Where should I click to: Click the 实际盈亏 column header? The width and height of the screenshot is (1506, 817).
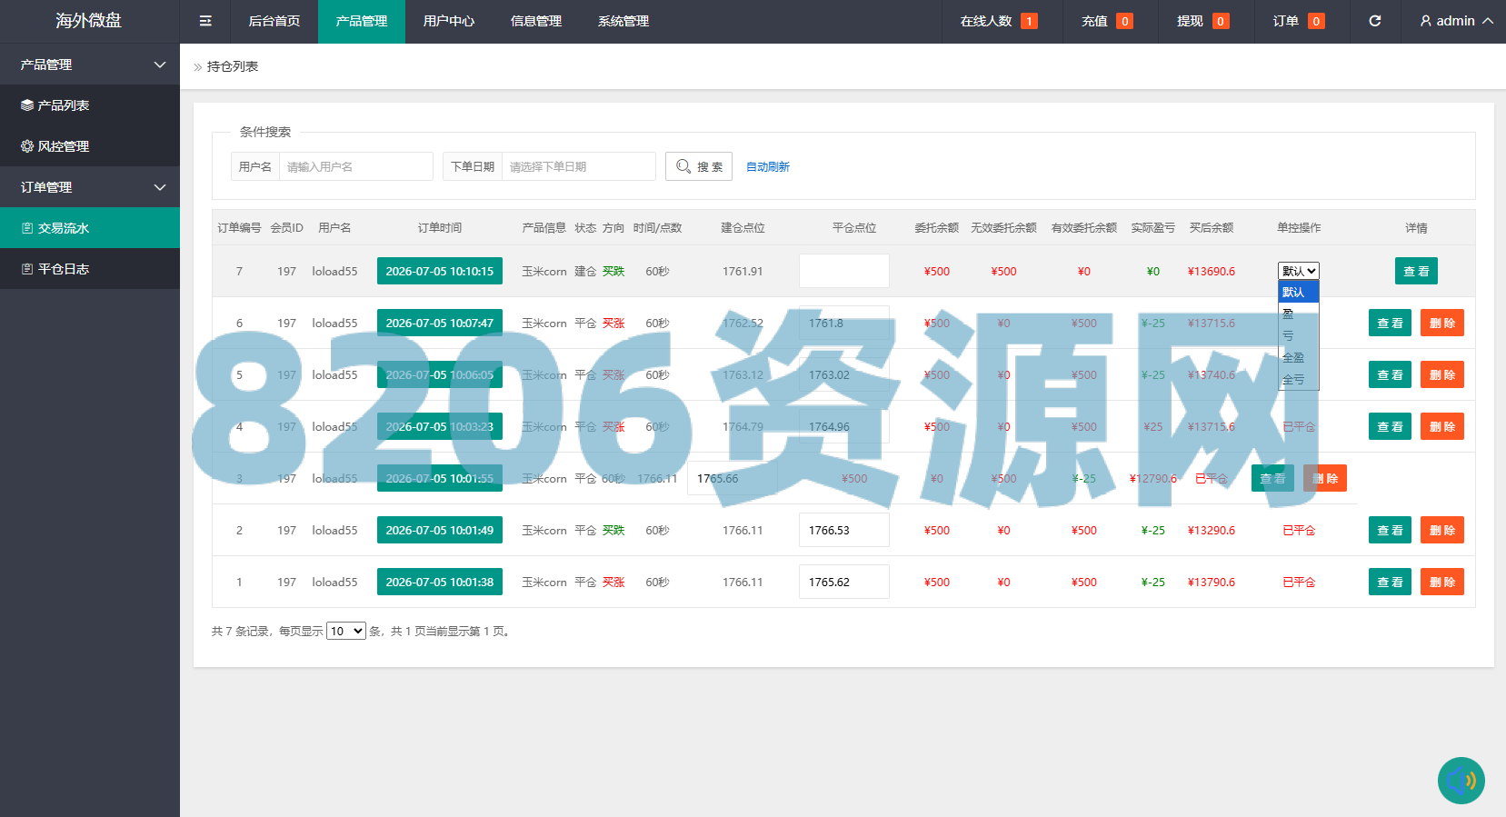click(1152, 228)
